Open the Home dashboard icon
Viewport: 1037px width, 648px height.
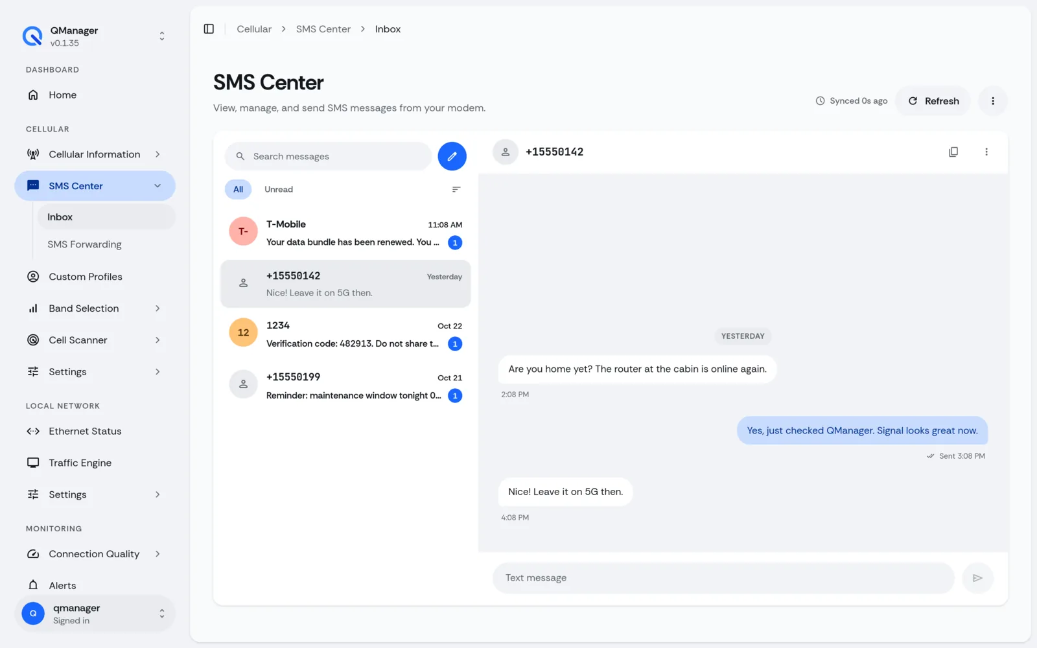tap(33, 95)
